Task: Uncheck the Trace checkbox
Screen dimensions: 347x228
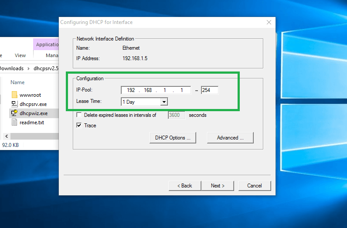Action: tap(79, 126)
